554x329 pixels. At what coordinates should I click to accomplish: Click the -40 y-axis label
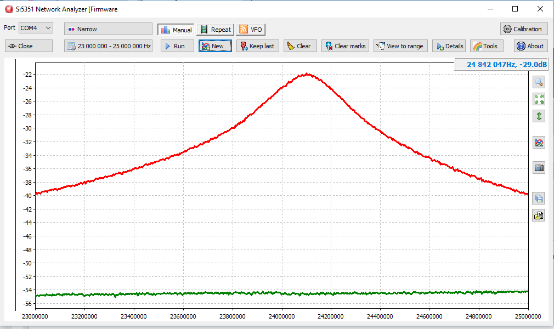(27, 196)
